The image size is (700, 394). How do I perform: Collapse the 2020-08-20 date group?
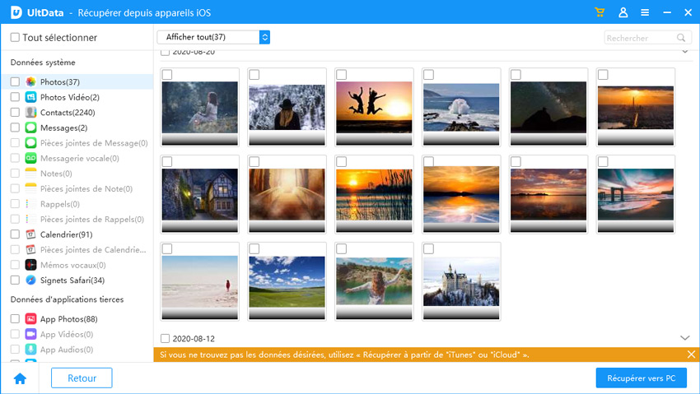pyautogui.click(x=684, y=52)
